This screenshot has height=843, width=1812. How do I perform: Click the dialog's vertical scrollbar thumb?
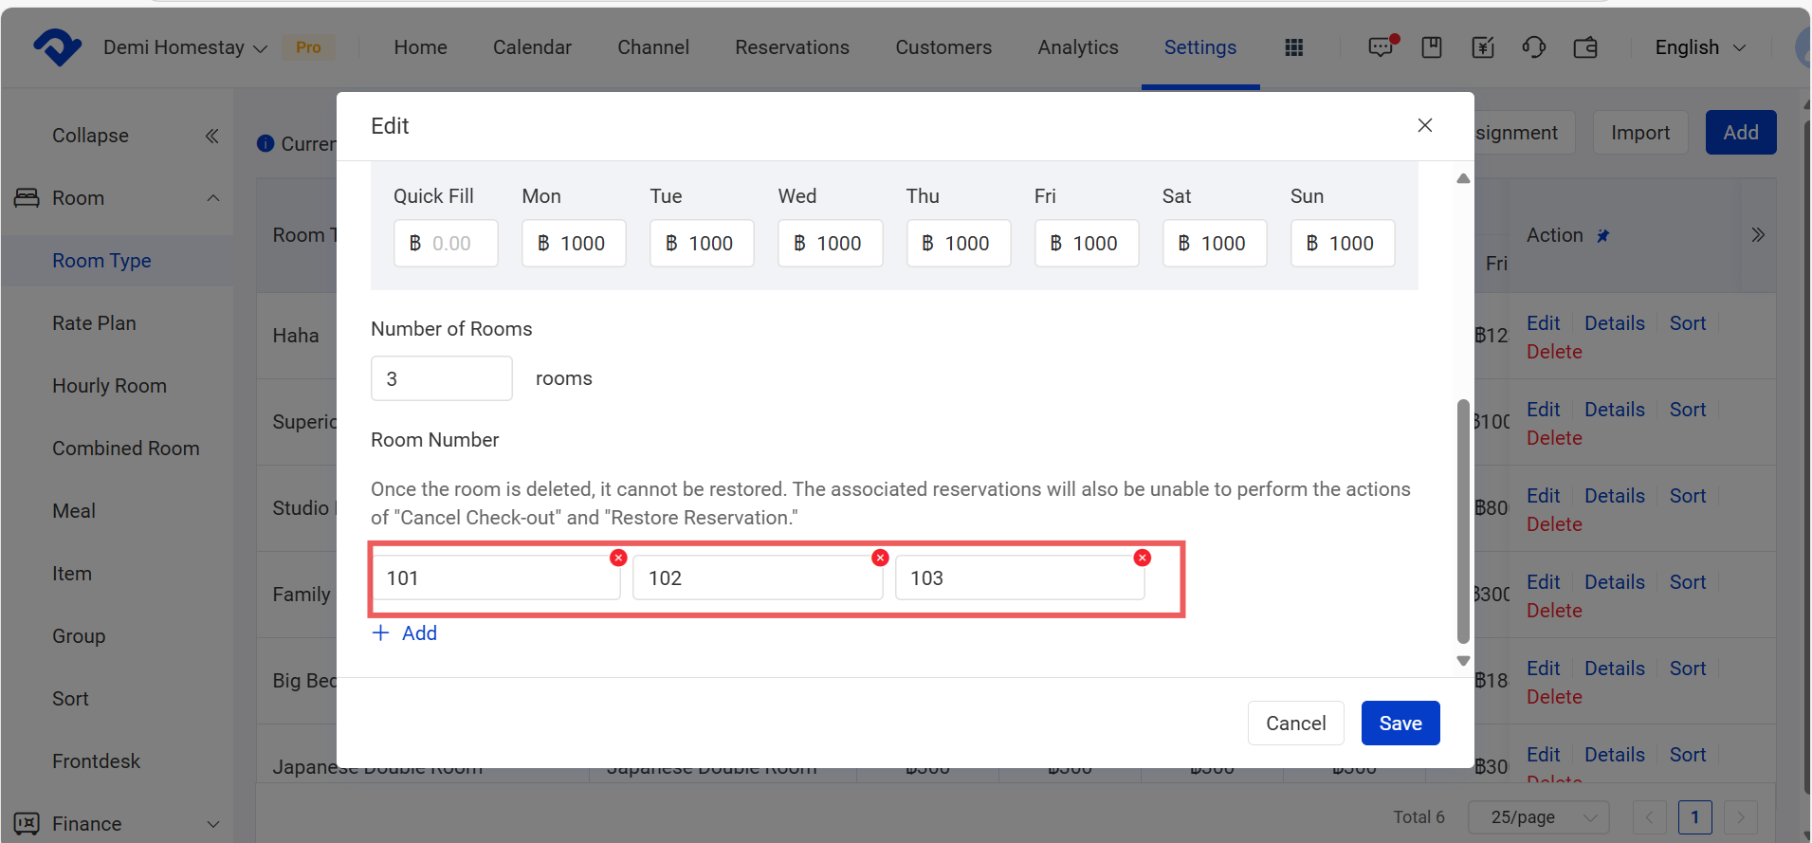[1463, 522]
